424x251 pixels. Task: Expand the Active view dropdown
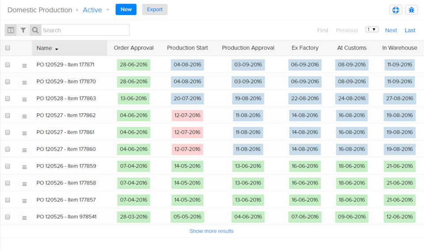coord(107,10)
